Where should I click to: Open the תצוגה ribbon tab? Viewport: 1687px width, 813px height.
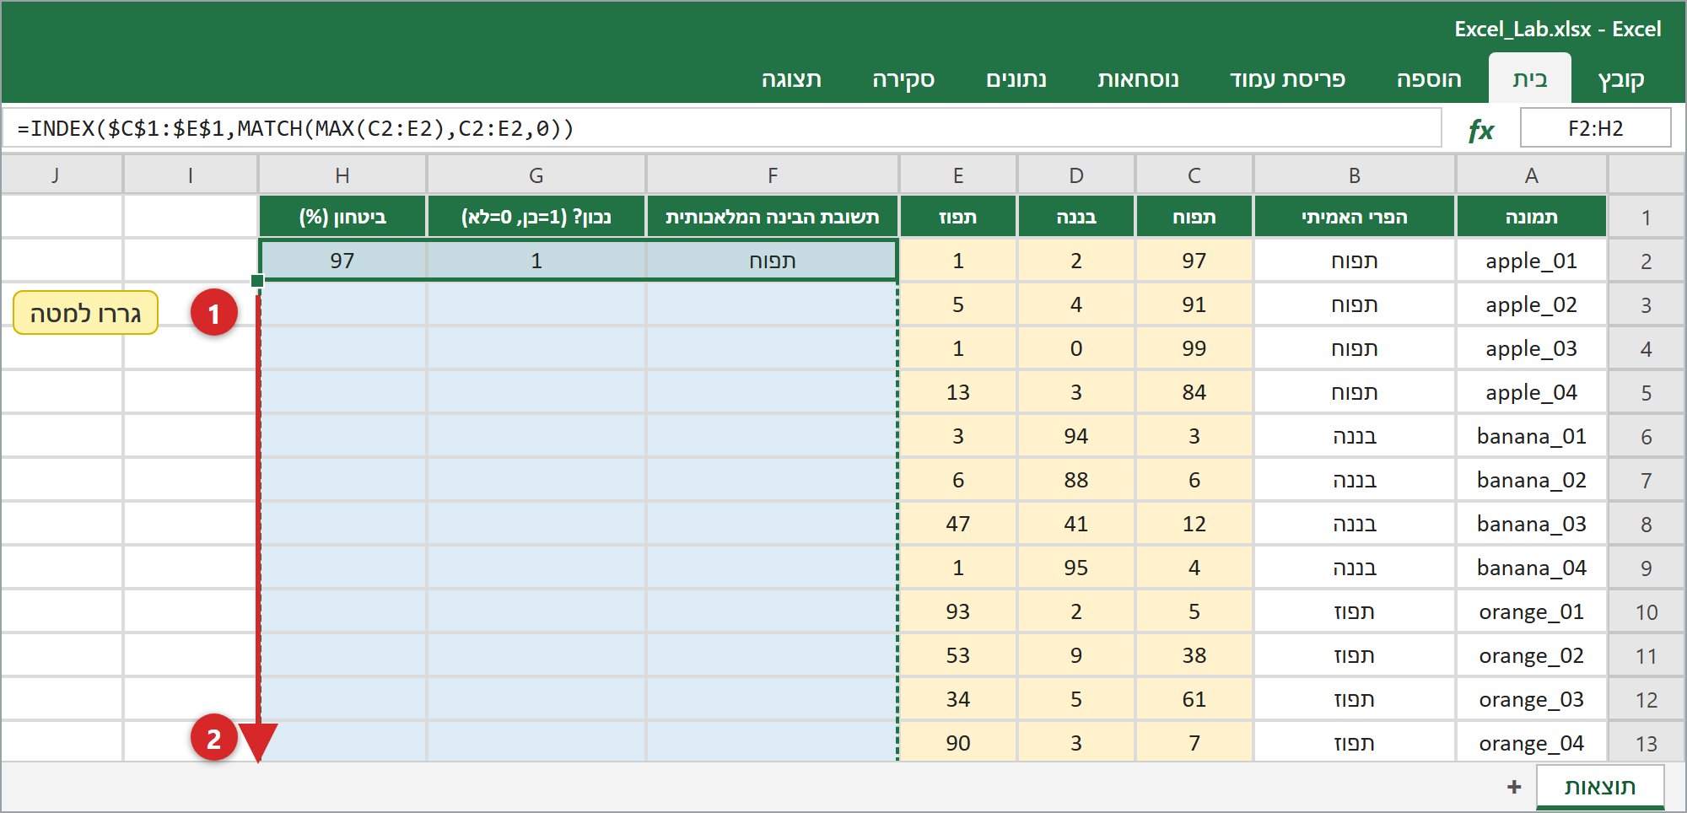point(791,79)
